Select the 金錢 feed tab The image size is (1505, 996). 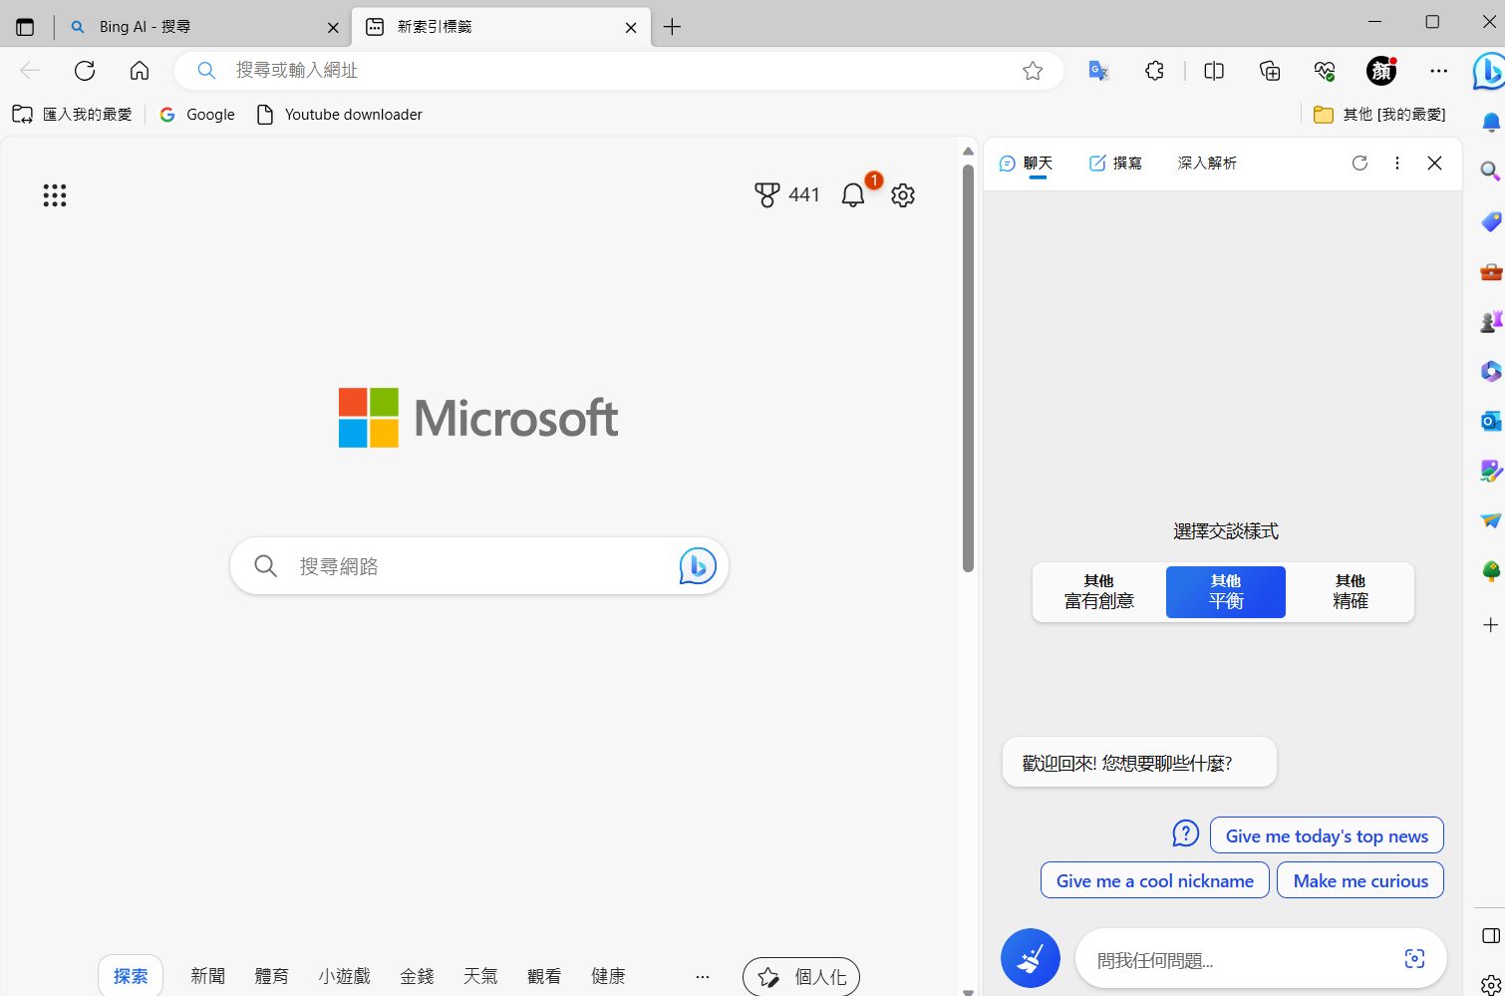(417, 976)
